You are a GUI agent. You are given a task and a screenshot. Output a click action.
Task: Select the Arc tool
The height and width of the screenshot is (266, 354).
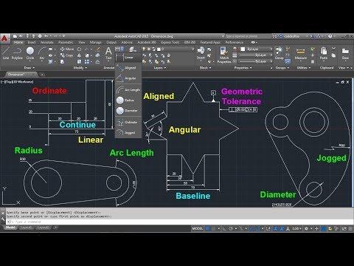[x=42, y=53]
